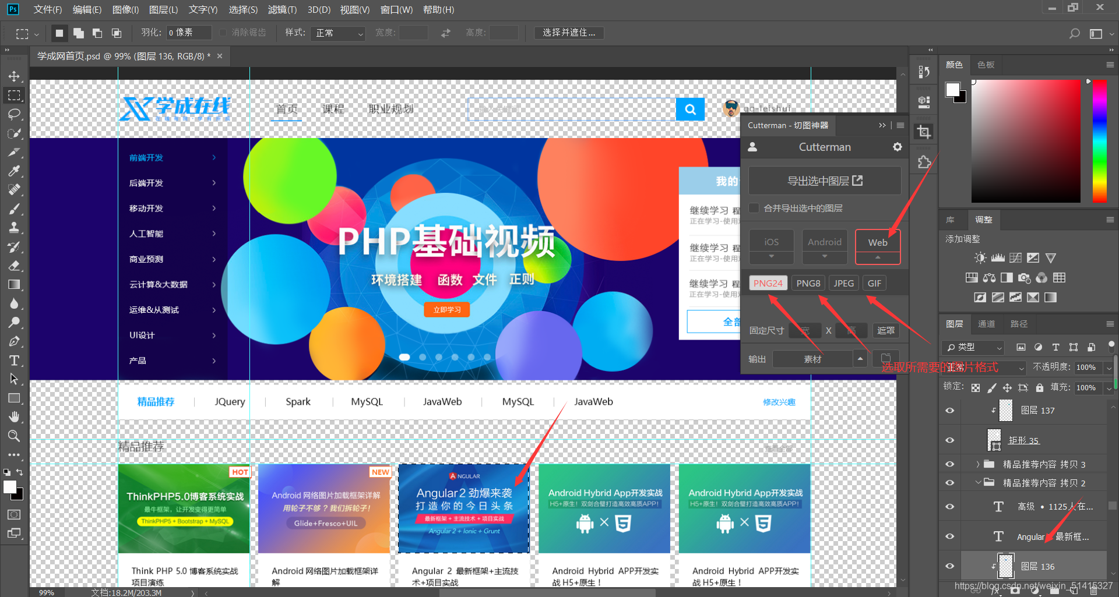The width and height of the screenshot is (1119, 597).
Task: Switch to the 路径 tab
Action: pyautogui.click(x=1019, y=324)
